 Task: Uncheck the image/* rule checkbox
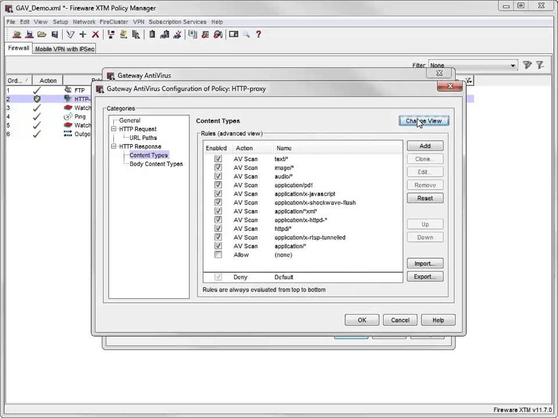(218, 167)
